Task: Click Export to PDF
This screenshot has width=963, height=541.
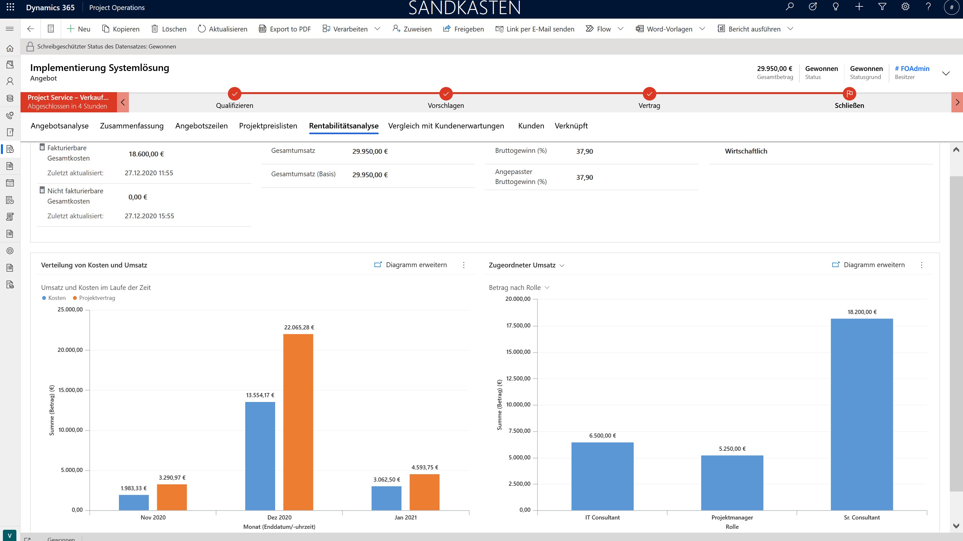Action: tap(285, 29)
